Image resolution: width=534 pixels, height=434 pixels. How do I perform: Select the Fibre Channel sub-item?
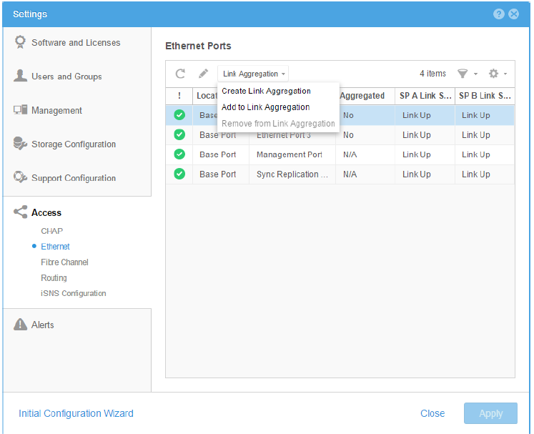(x=64, y=262)
